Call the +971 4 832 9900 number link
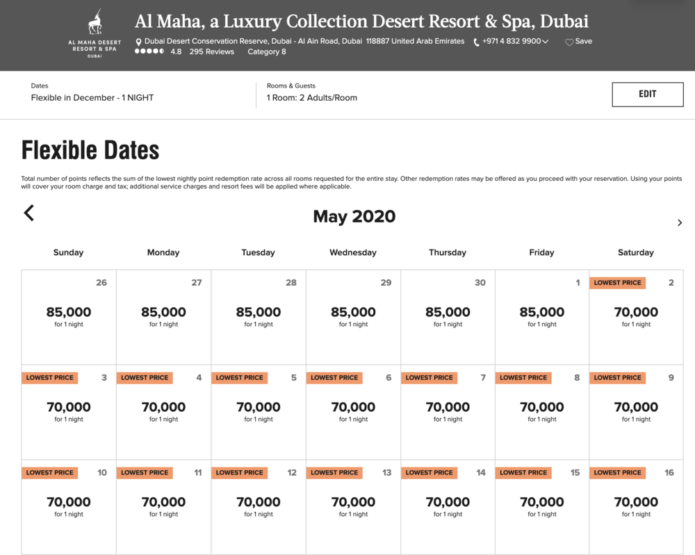 (511, 41)
